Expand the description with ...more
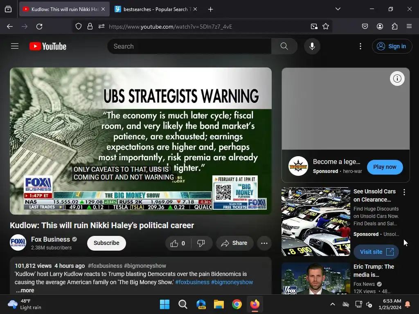 point(25,290)
